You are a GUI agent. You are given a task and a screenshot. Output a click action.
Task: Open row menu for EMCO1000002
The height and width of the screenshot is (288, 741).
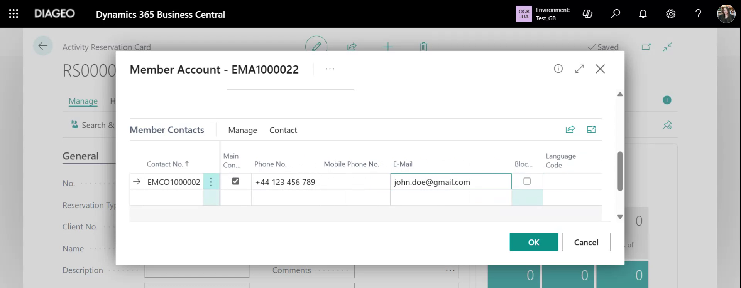tap(211, 182)
